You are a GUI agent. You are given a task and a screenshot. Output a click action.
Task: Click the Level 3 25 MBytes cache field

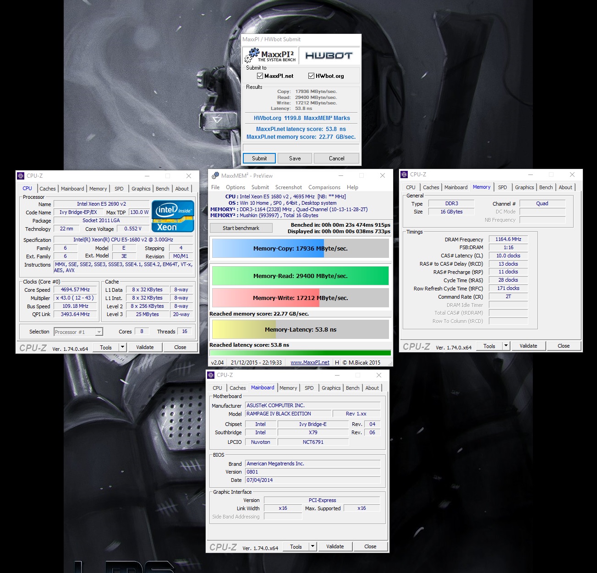click(147, 314)
